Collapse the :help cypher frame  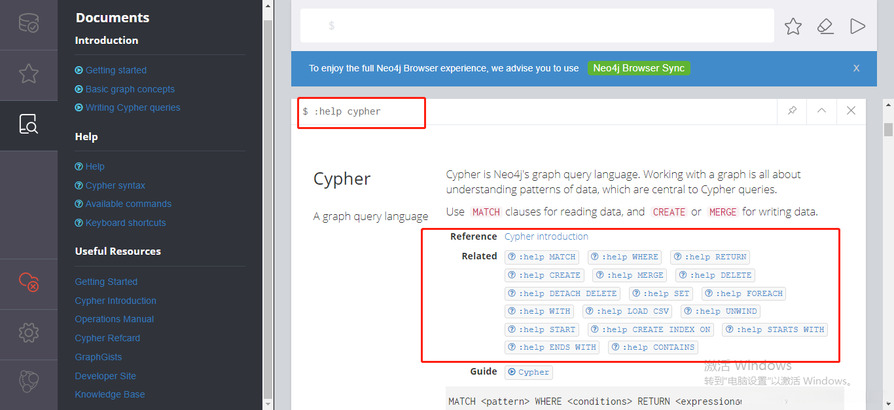pos(821,111)
